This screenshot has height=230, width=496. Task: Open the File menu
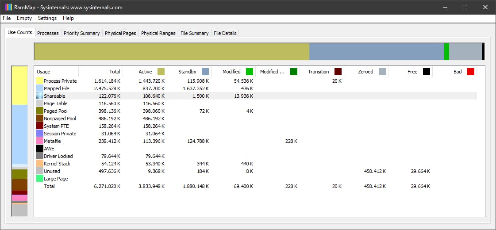tap(7, 18)
